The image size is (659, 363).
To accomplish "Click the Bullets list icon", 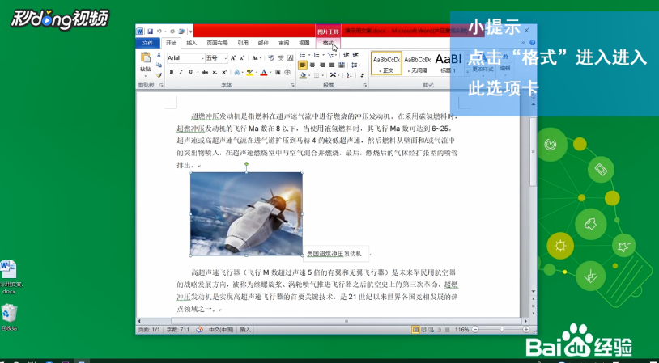I will [x=303, y=55].
